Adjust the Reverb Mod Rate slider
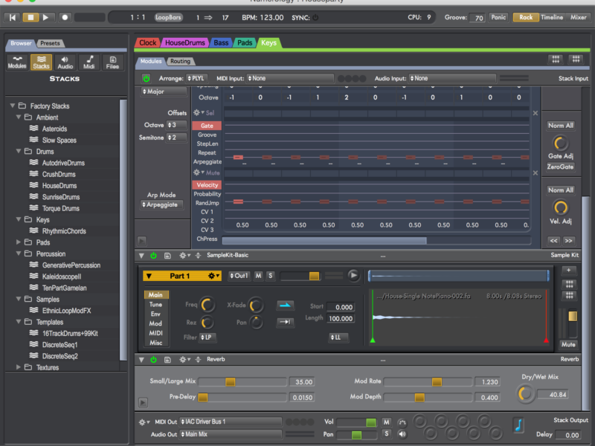Image resolution: width=595 pixels, height=446 pixels. coord(437,381)
